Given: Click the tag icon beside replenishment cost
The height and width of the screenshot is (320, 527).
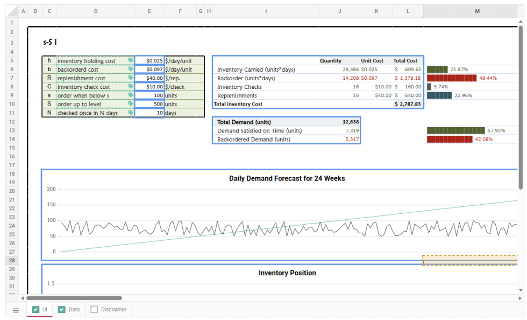Looking at the screenshot, I should (130, 78).
